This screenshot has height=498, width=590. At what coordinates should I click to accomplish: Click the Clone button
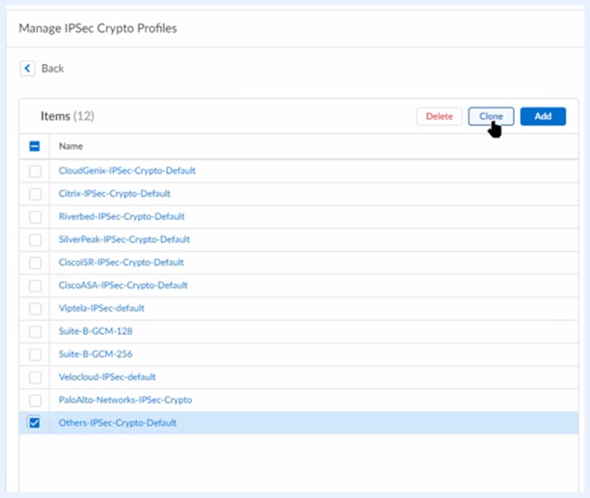490,116
